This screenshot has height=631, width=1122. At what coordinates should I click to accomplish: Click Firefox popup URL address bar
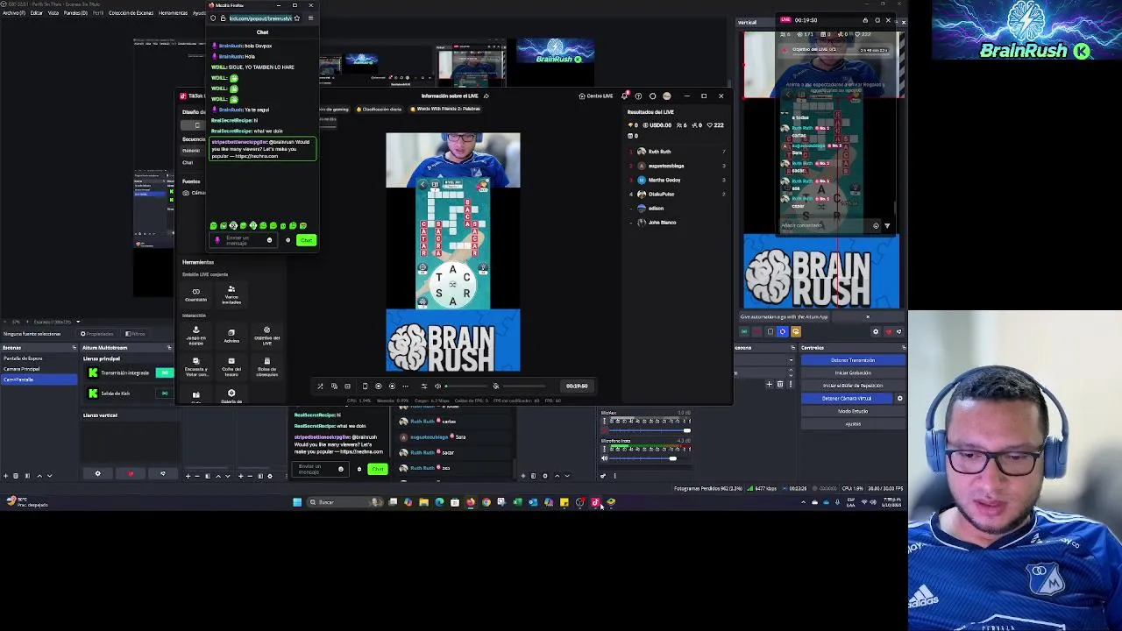(x=260, y=18)
